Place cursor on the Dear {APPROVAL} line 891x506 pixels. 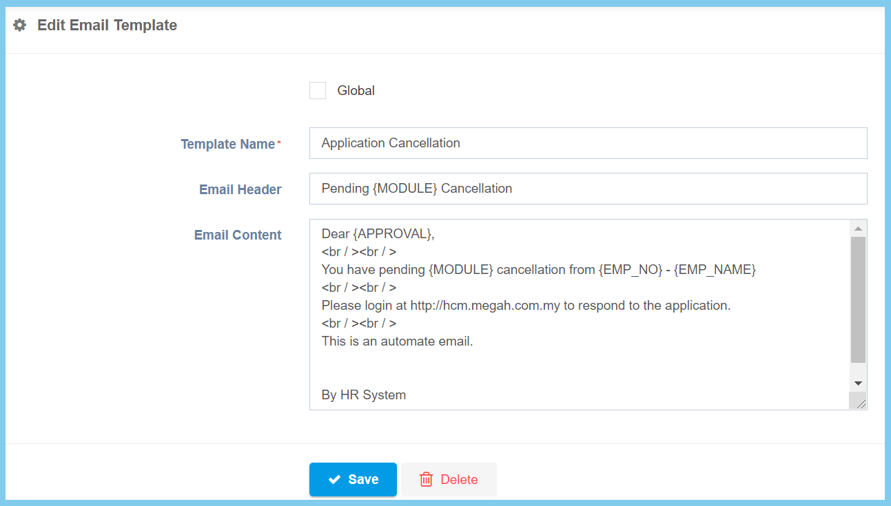click(x=378, y=234)
